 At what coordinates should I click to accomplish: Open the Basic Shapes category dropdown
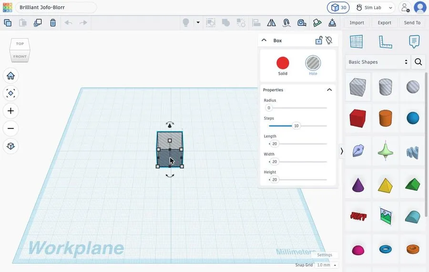coord(378,62)
